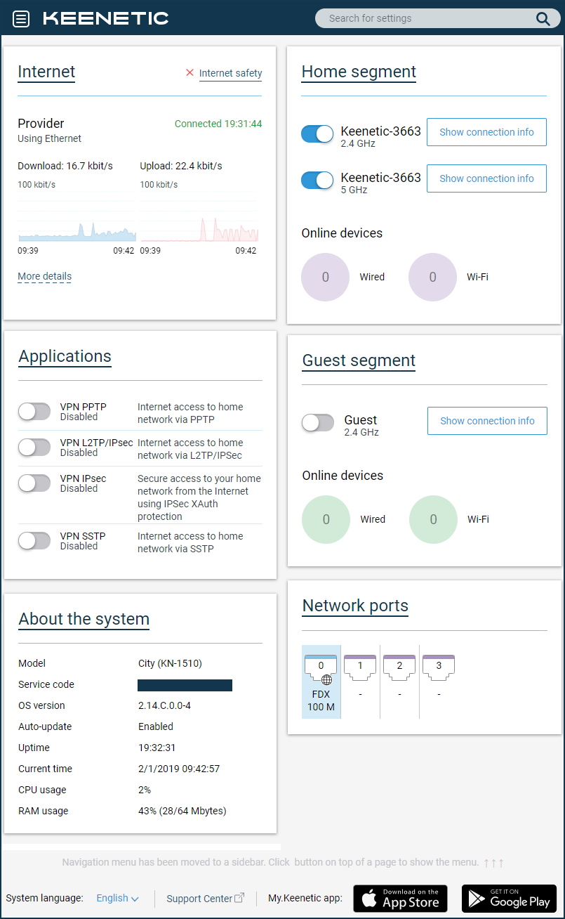565x919 pixels.
Task: Open the System language dropdown
Action: point(117,898)
